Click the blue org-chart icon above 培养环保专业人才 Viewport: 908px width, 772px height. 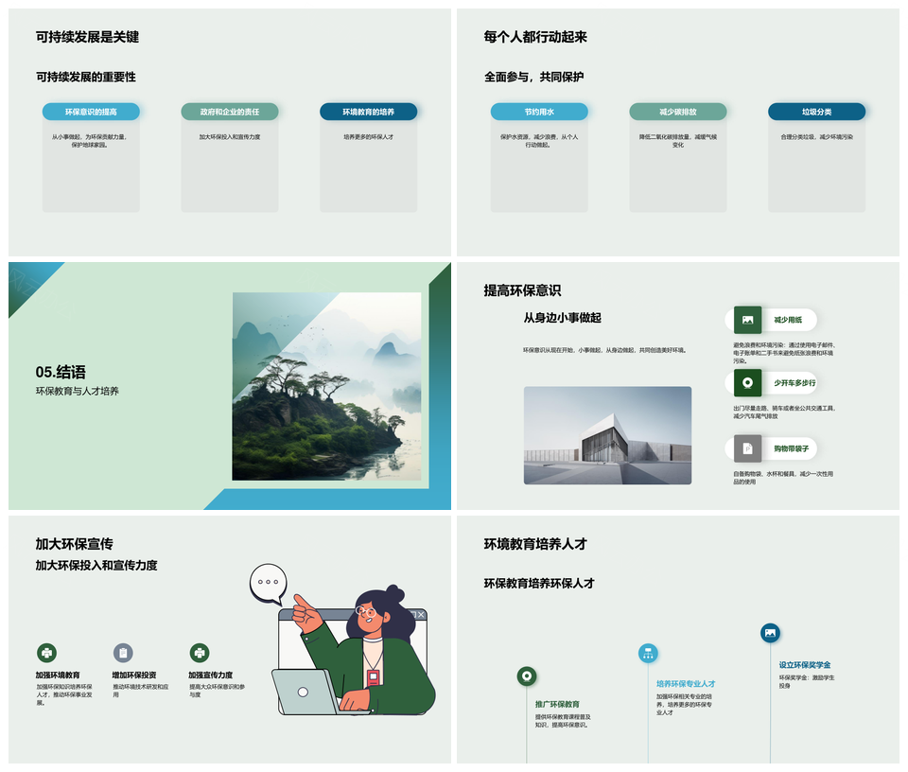648,654
